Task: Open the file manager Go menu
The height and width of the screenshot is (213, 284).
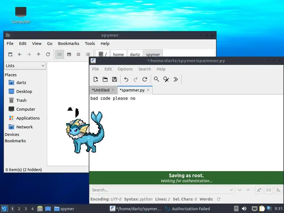Action: click(x=50, y=44)
